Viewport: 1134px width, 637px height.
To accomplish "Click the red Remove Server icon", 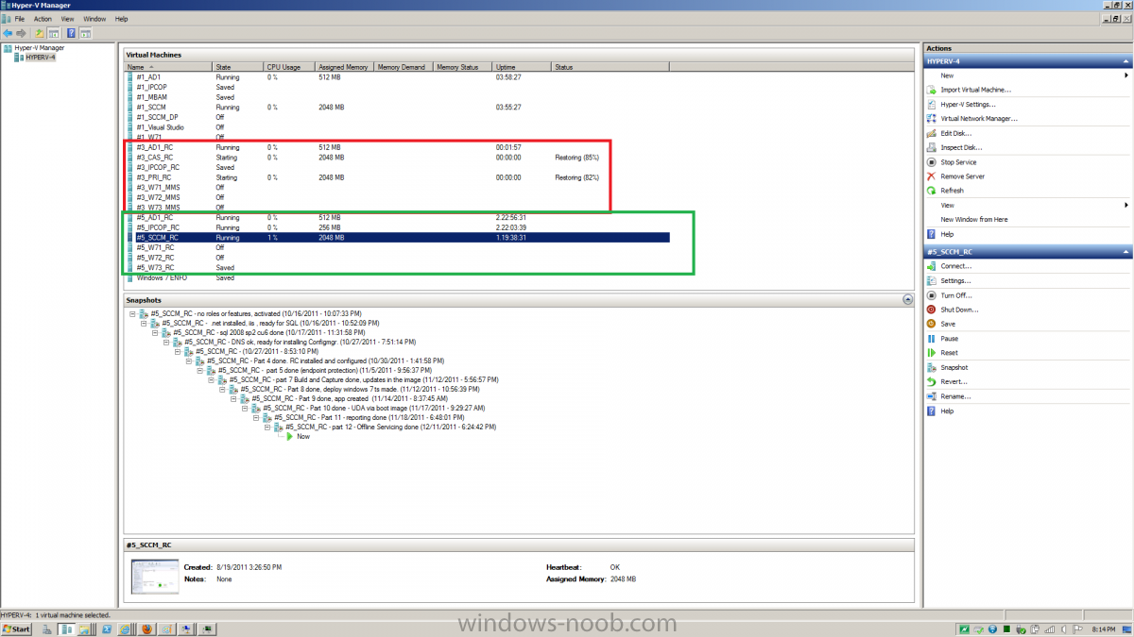I will pyautogui.click(x=932, y=176).
